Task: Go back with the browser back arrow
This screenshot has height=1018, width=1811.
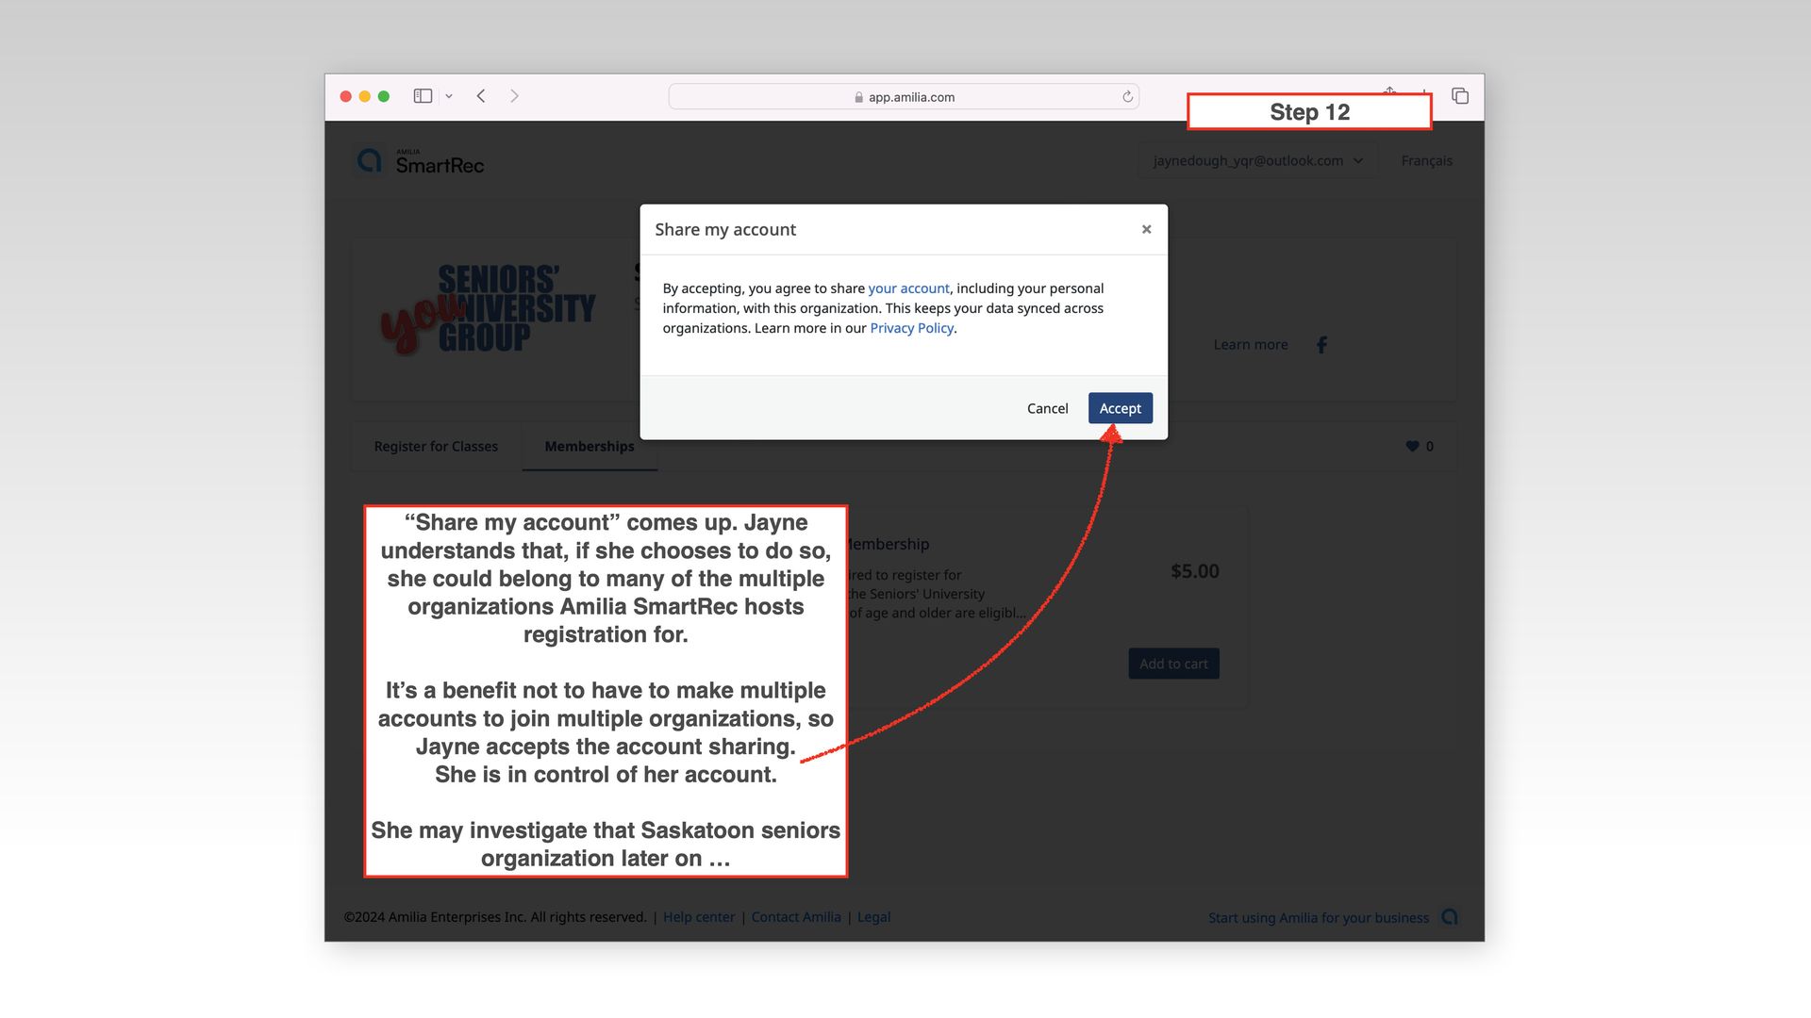Action: tap(481, 96)
